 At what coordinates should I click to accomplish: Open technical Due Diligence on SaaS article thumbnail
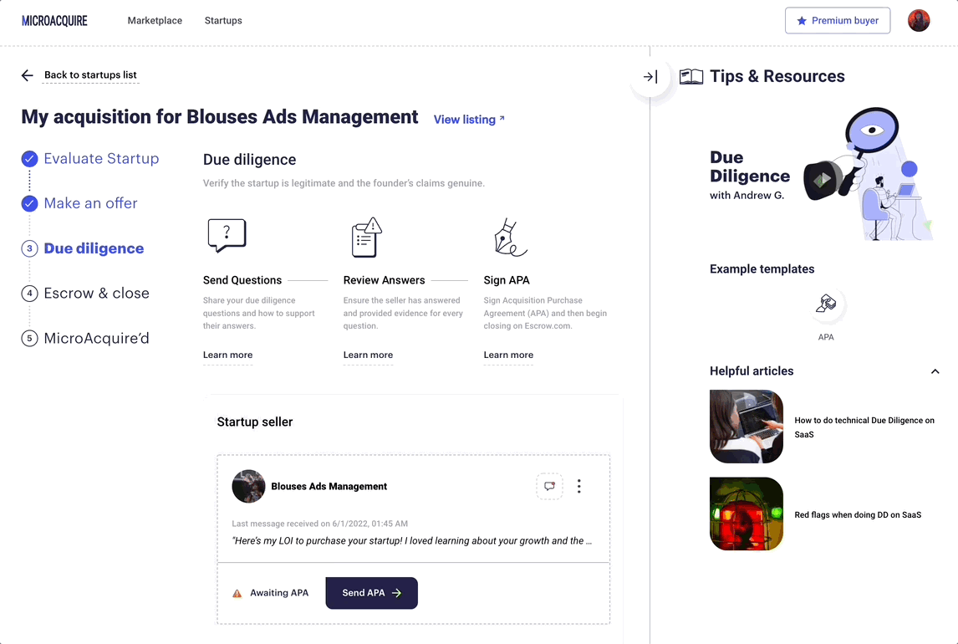746,427
